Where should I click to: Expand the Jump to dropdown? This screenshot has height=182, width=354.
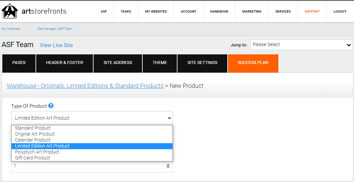(x=301, y=45)
